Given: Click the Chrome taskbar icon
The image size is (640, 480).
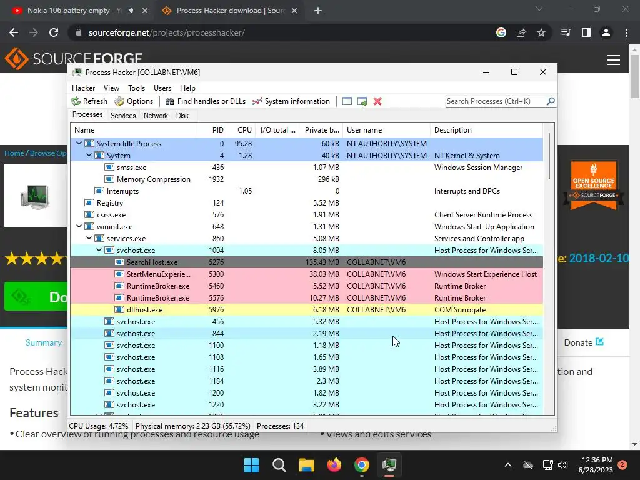Looking at the screenshot, I should [x=362, y=465].
